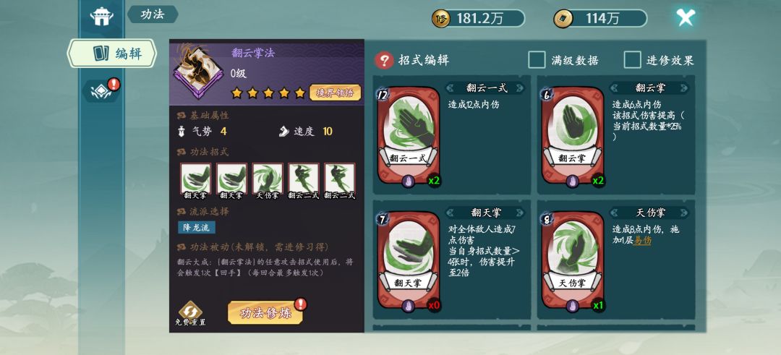Click the gold 修 currency coin icon

pos(441,18)
